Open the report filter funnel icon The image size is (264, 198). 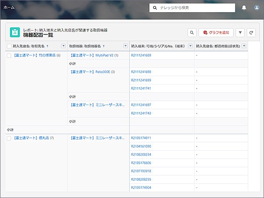[x=240, y=32]
